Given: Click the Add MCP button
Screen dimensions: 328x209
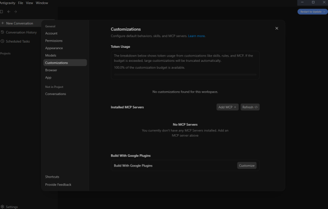Looking at the screenshot, I should pyautogui.click(x=227, y=107).
